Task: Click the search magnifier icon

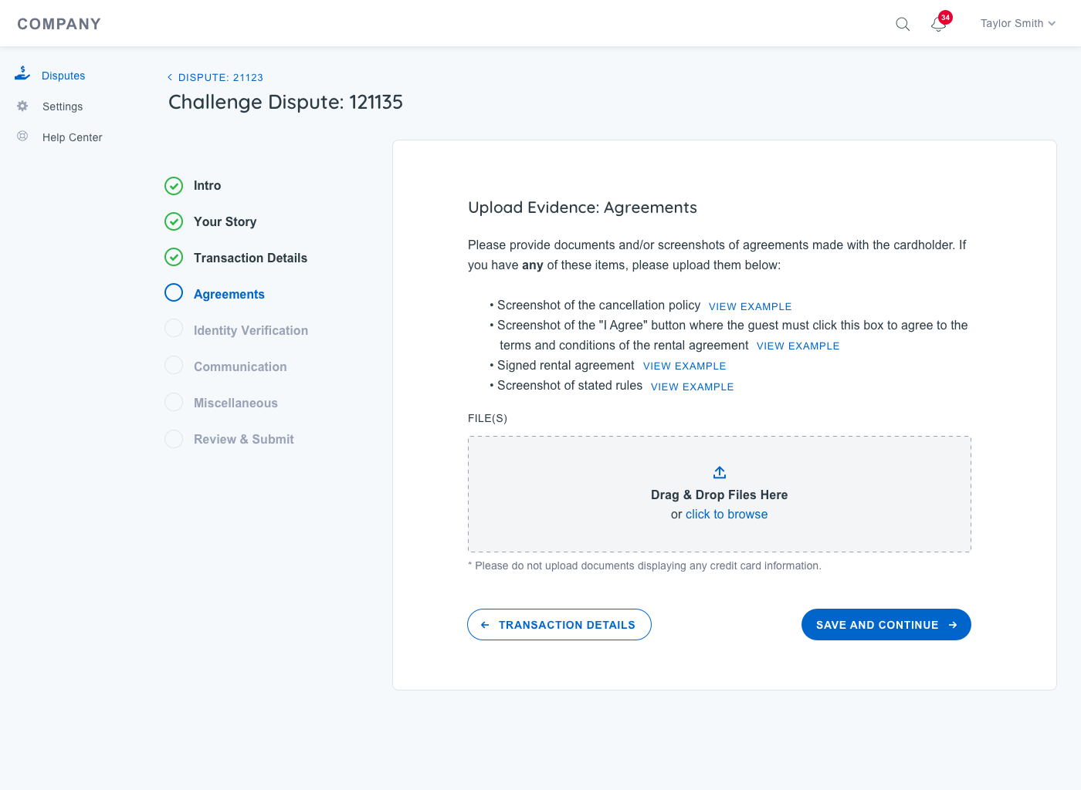Action: click(902, 24)
